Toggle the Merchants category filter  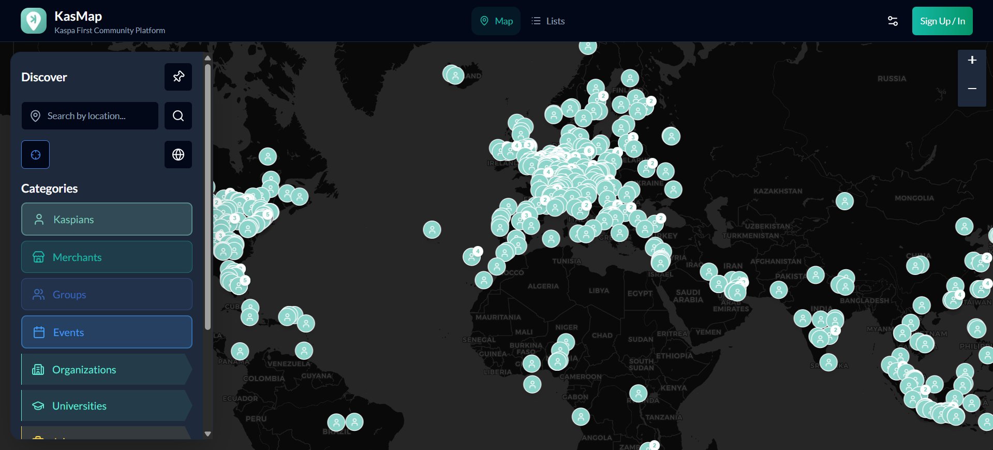pyautogui.click(x=107, y=257)
